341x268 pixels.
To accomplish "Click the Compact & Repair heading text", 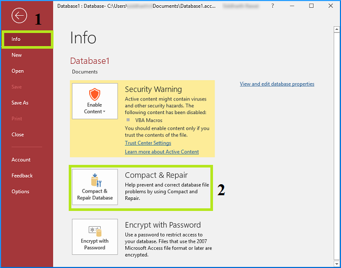I will pyautogui.click(x=156, y=175).
